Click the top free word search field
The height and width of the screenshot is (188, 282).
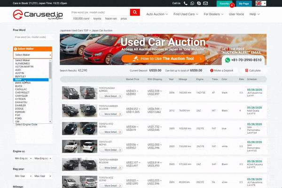(101, 12)
